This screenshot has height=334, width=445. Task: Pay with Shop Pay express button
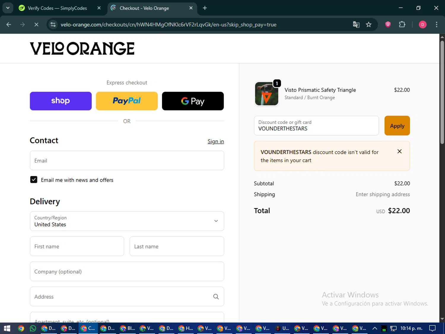pos(61,101)
